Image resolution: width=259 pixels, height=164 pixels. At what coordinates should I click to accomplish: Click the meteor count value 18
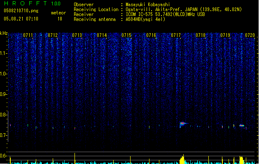pyautogui.click(x=60, y=19)
